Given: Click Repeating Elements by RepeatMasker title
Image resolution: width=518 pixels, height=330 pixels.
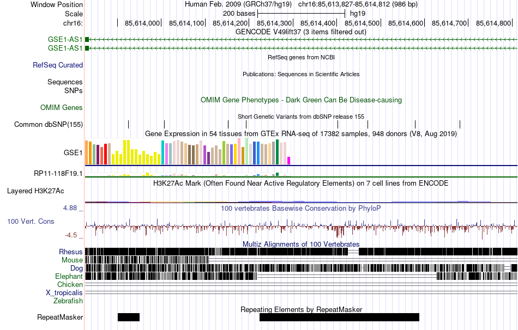Looking at the screenshot, I should tap(301, 309).
